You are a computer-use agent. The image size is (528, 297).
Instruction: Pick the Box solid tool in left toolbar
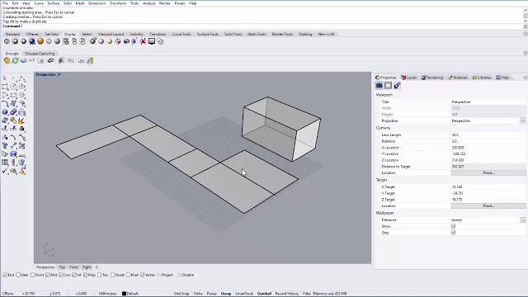point(5,112)
